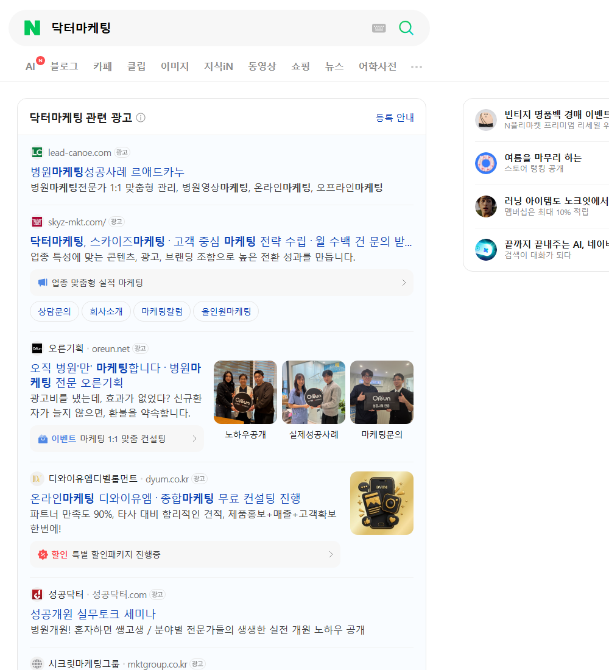Click the 광고 badge next to lead-canoe.com

(122, 152)
